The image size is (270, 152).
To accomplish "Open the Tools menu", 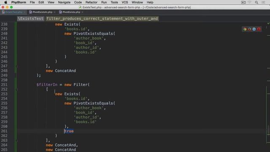I will pyautogui.click(x=114, y=3).
